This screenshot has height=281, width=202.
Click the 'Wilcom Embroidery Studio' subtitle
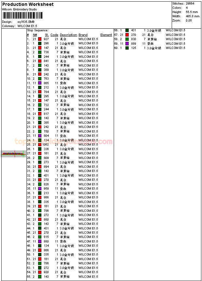coord(20,9)
